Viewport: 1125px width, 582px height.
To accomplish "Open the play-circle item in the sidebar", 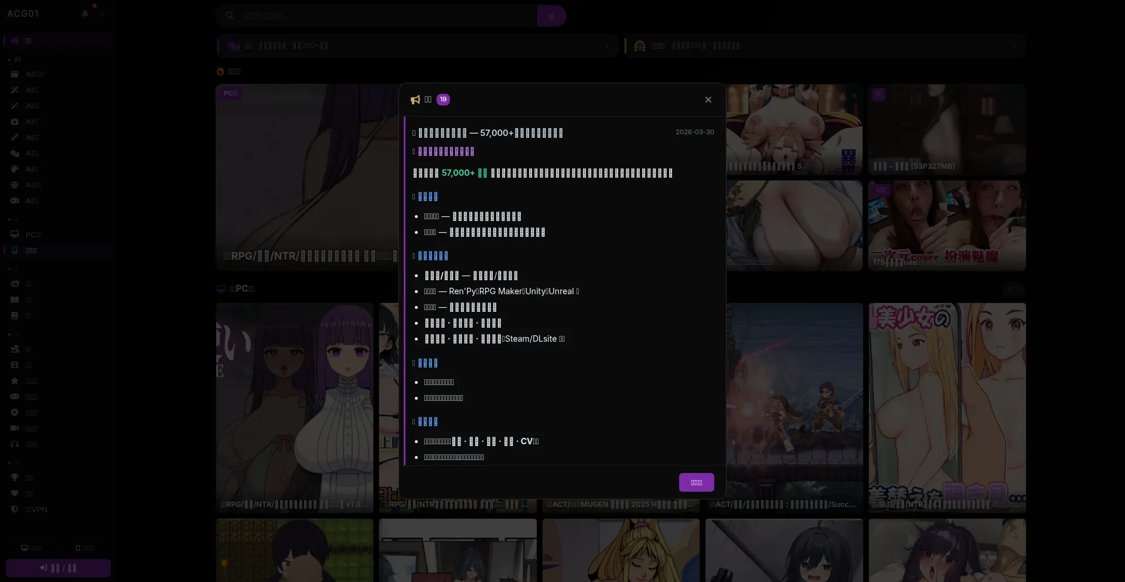I will coord(58,413).
